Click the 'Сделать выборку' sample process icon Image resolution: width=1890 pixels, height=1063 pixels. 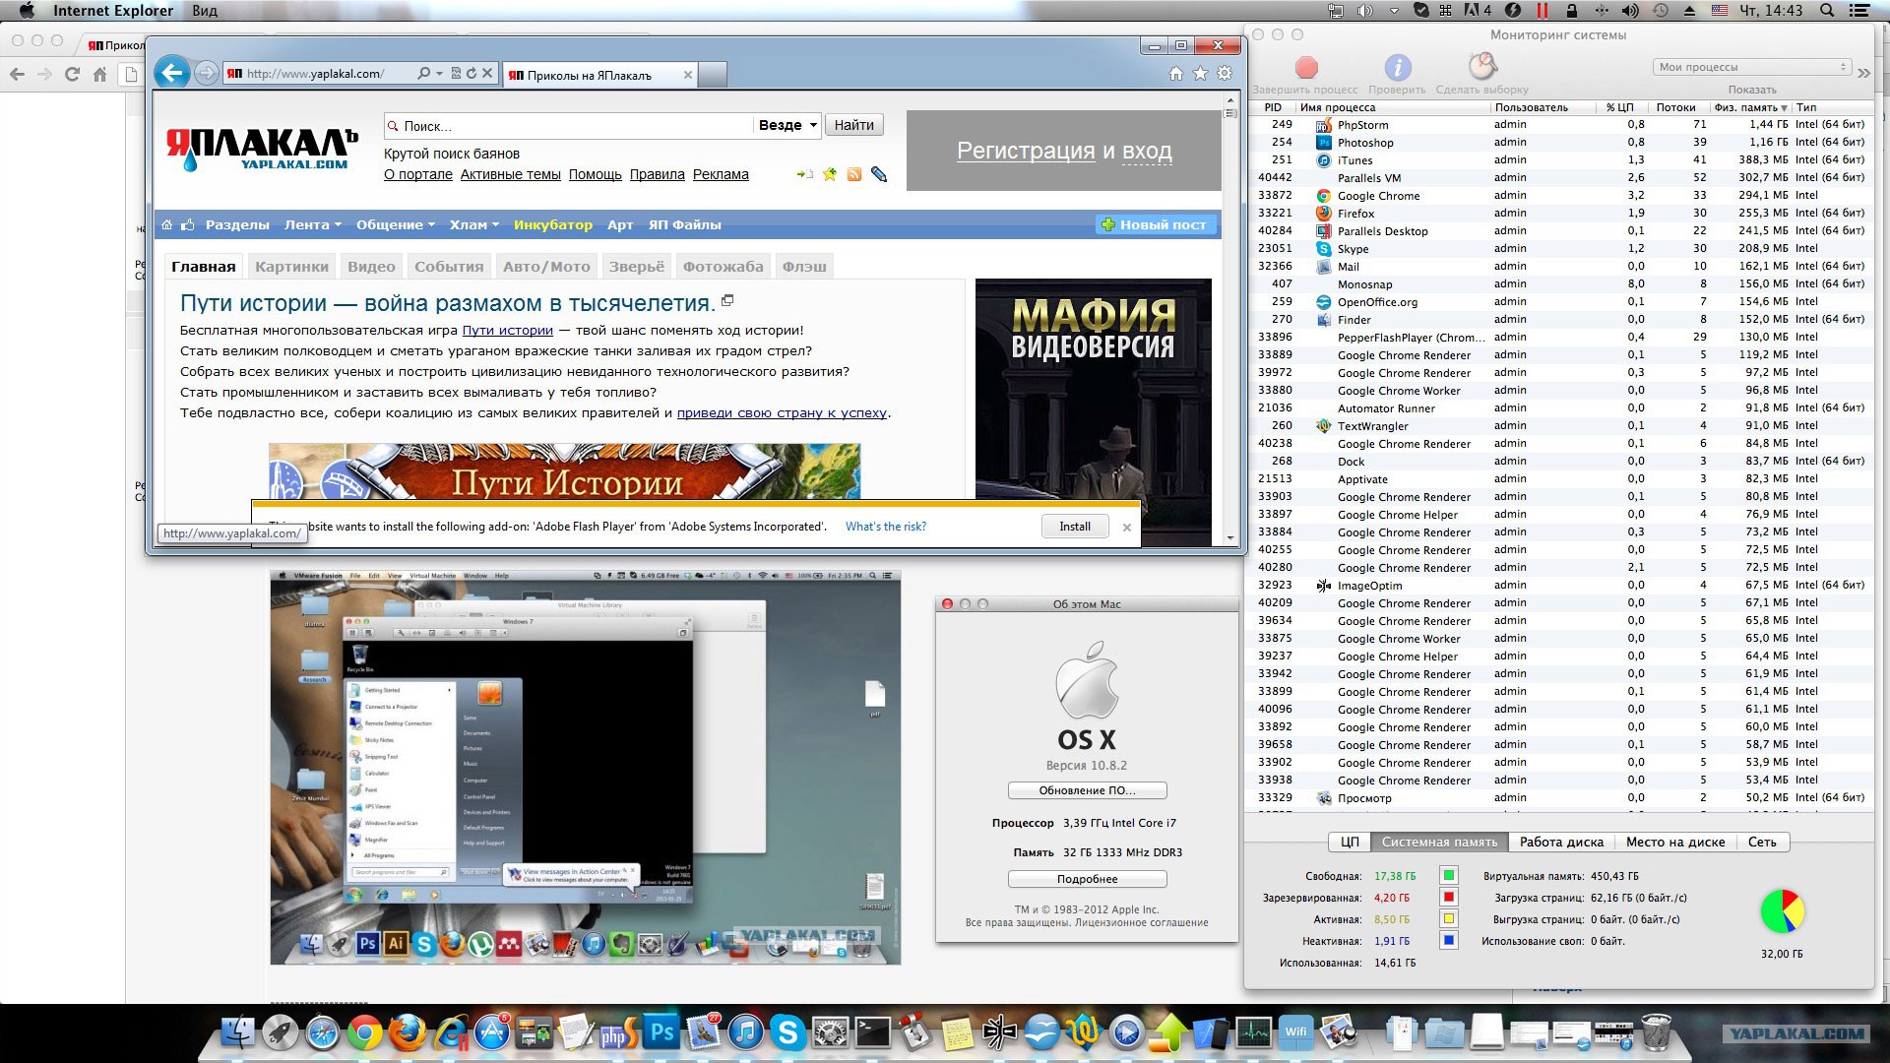(x=1481, y=67)
